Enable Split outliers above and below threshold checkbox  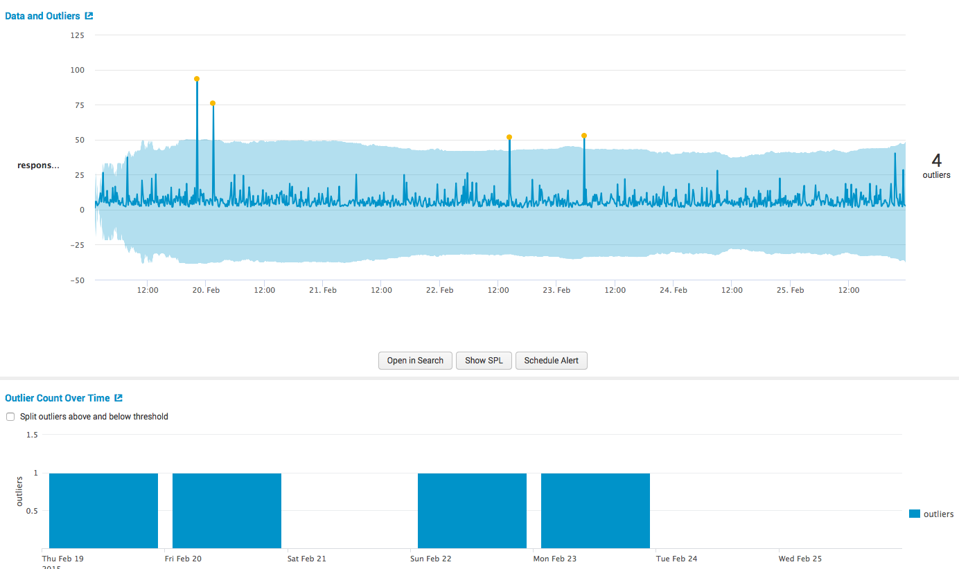10,417
